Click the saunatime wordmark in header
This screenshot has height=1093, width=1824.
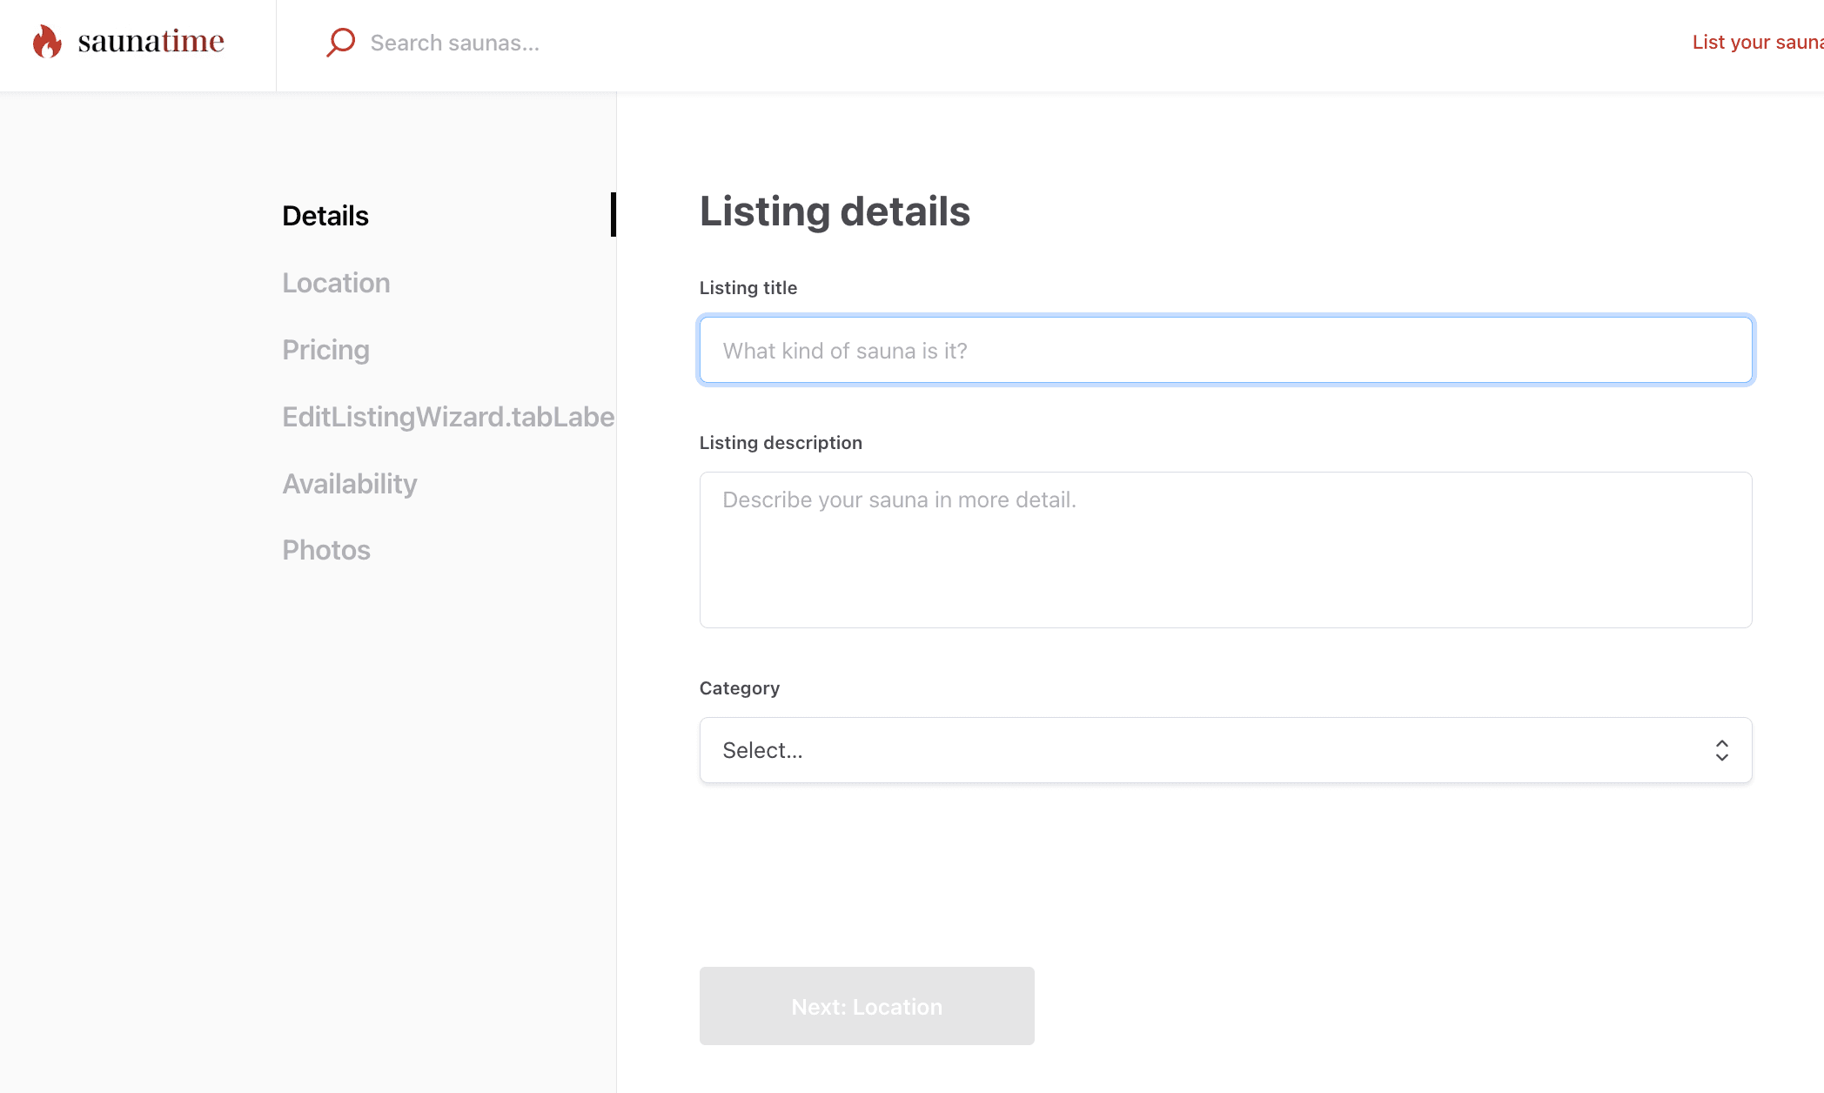coord(151,41)
